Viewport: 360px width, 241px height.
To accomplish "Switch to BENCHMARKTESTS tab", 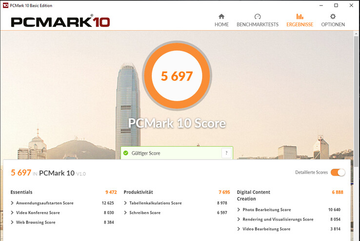I will pyautogui.click(x=258, y=20).
